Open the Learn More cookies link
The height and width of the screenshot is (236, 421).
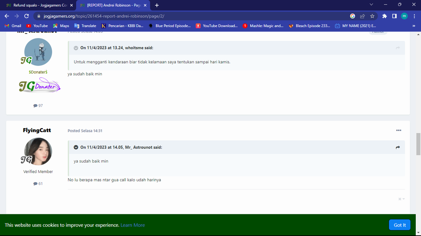pyautogui.click(x=133, y=225)
